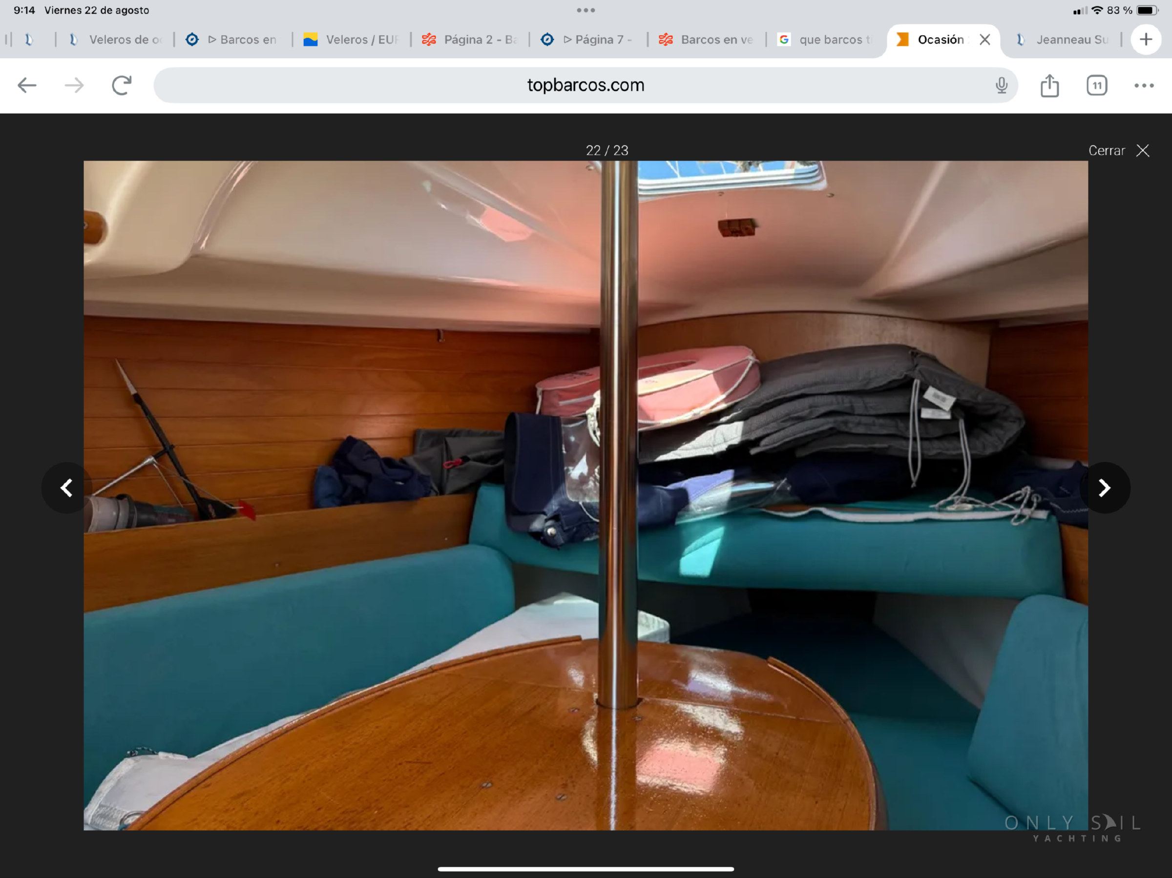
Task: Switch to the Página 7 tab
Action: (587, 40)
